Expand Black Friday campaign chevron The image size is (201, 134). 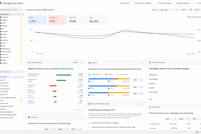coord(38,79)
